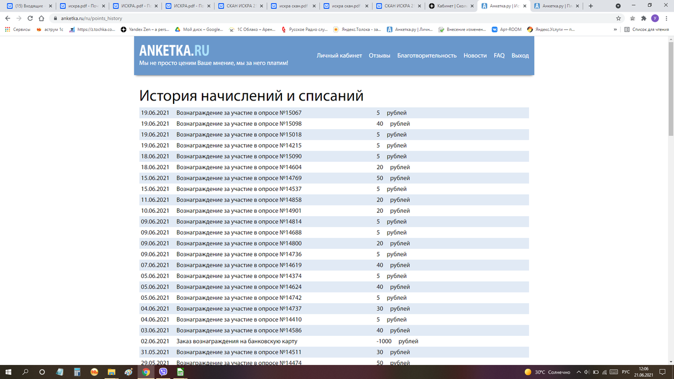Select Новости in the site menu
Viewport: 674px width, 379px height.
pyautogui.click(x=475, y=56)
